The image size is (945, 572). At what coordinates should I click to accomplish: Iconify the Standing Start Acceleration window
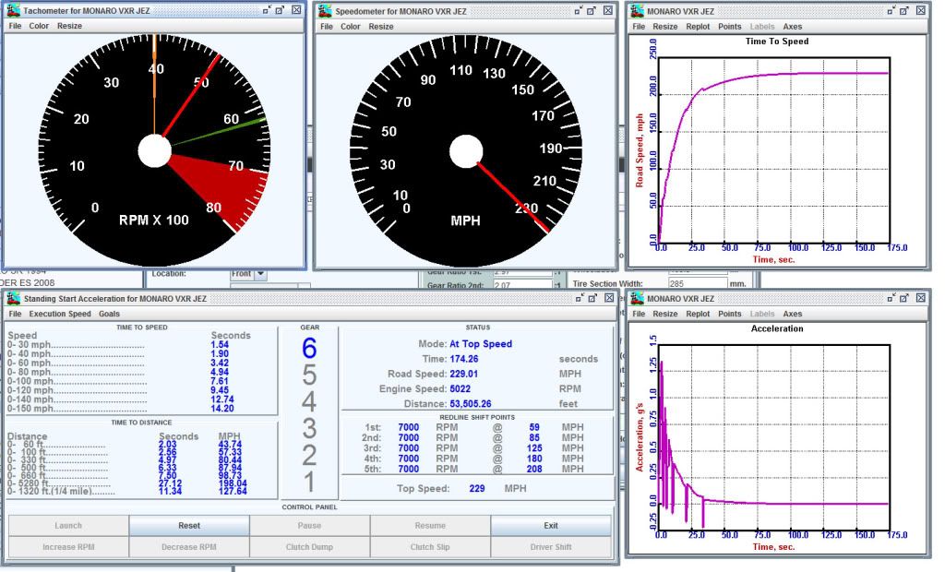[580, 298]
